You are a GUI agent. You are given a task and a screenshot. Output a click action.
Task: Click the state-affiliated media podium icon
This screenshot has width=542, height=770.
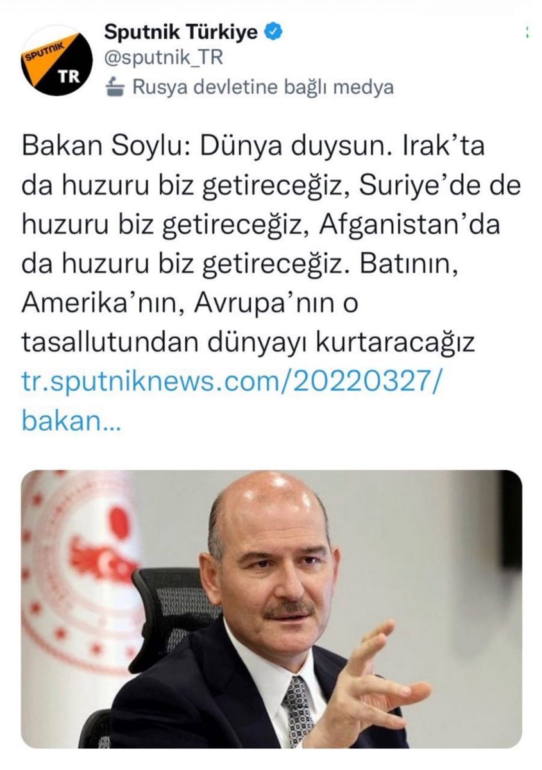114,87
